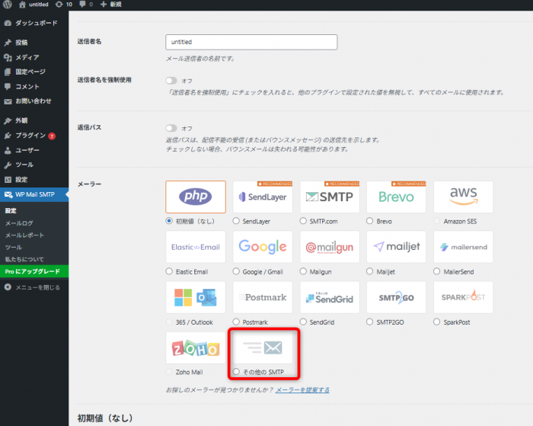Expand the プラグイン sidebar menu

click(30, 135)
